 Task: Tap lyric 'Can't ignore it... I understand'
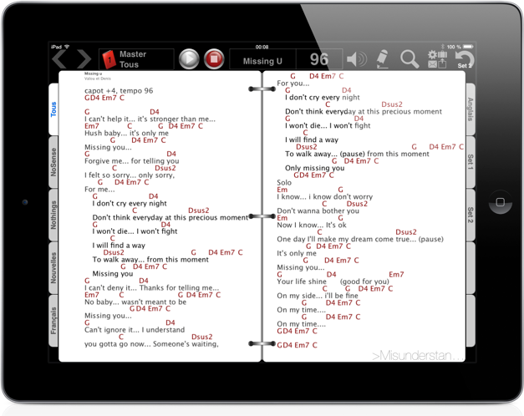click(x=135, y=330)
